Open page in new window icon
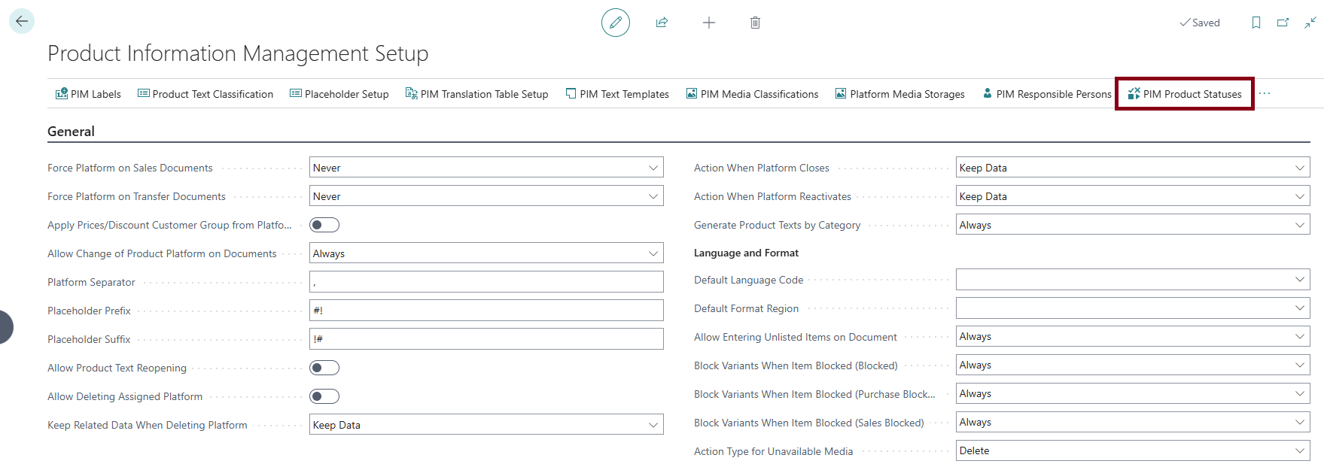The width and height of the screenshot is (1324, 470). click(x=1283, y=23)
